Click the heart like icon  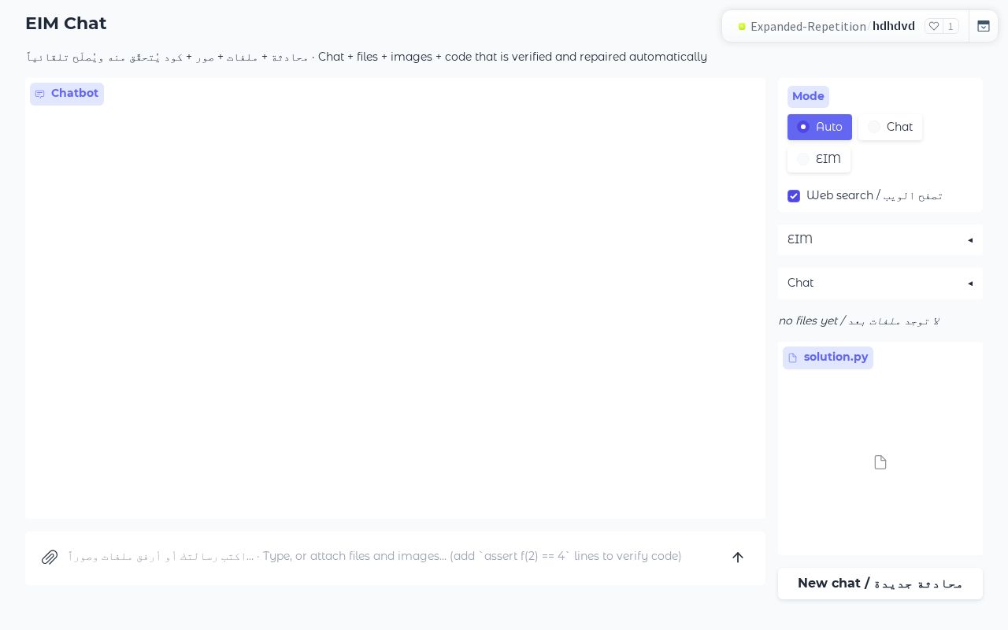(934, 26)
